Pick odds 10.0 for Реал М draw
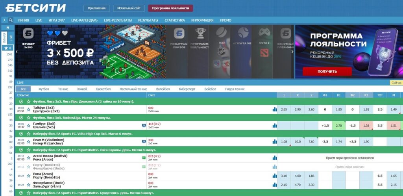403x196 pixels. [298, 142]
